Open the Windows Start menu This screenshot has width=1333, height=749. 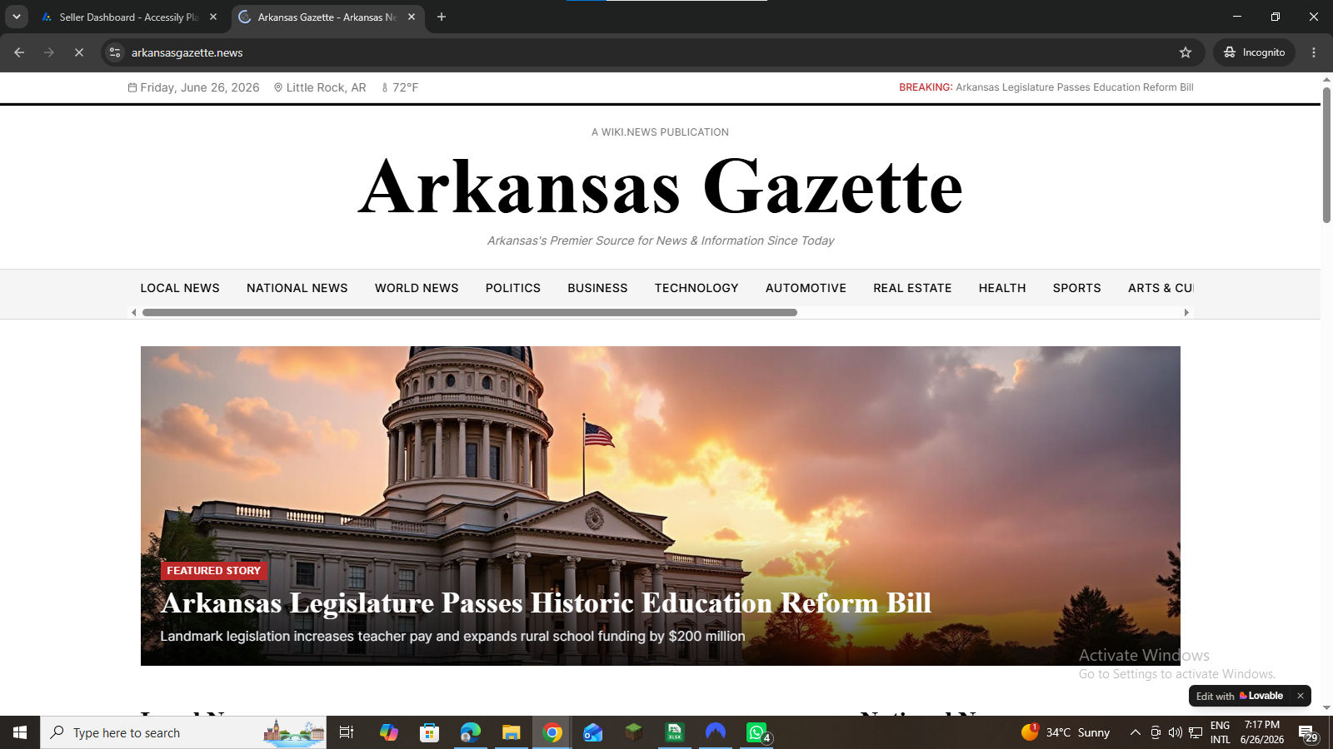(20, 732)
